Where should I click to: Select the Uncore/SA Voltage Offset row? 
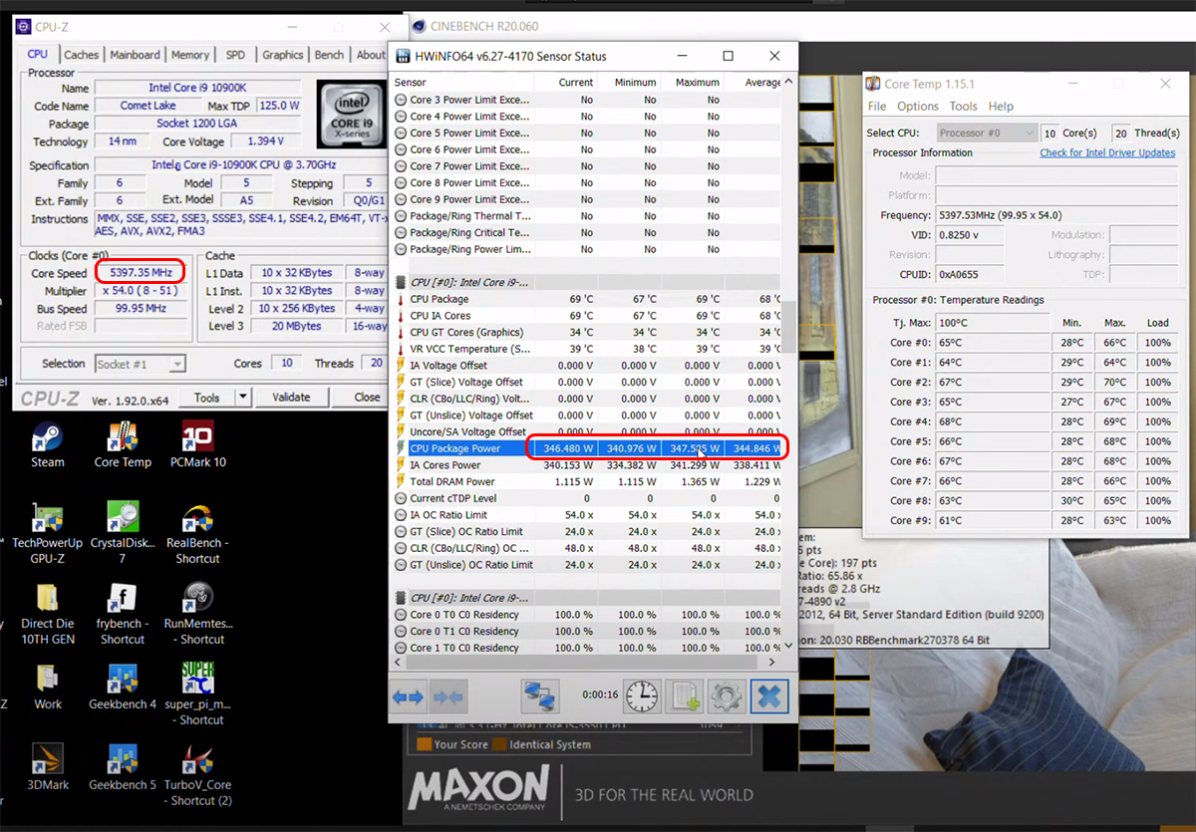click(x=588, y=431)
